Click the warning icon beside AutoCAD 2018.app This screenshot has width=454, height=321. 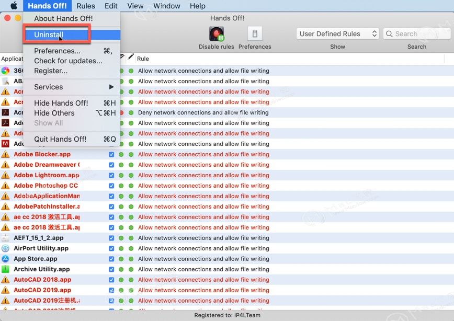click(5, 280)
